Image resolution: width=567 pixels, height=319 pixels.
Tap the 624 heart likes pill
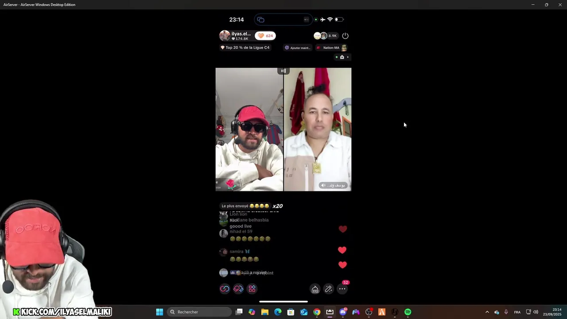point(265,36)
